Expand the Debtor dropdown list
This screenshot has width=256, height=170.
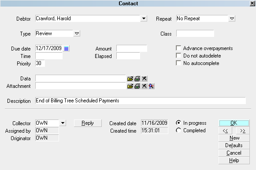click(x=144, y=18)
